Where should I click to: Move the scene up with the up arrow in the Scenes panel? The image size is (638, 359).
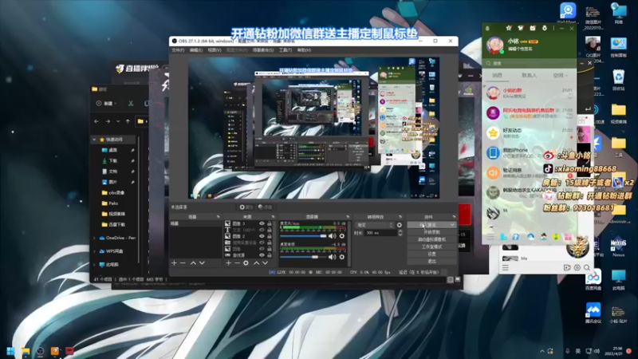pyautogui.click(x=193, y=263)
